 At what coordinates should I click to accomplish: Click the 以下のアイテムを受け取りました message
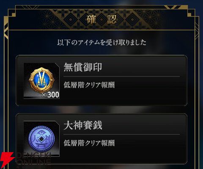101,42
